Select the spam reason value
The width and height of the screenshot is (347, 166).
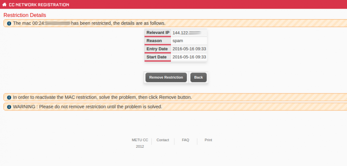coord(178,41)
